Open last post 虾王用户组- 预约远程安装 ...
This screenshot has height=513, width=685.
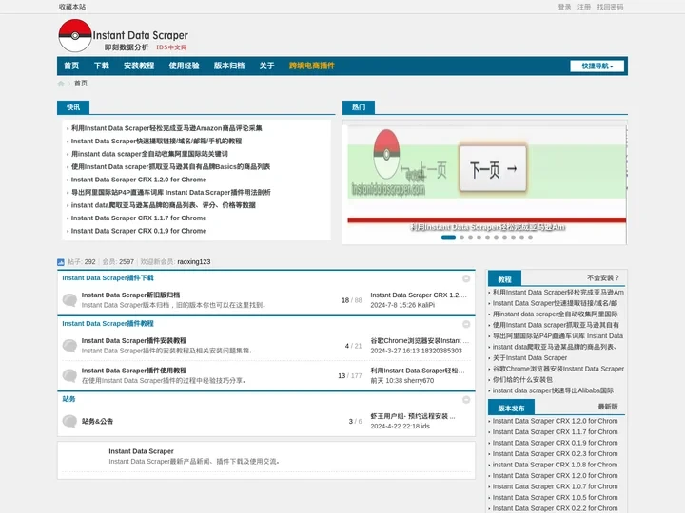(413, 417)
